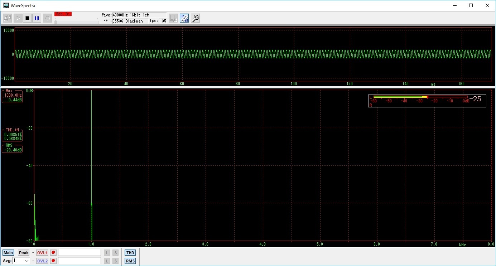
Task: Click the fps value input field
Action: (x=163, y=21)
